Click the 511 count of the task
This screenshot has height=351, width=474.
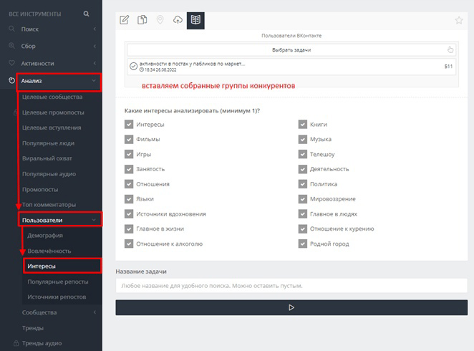click(x=448, y=66)
